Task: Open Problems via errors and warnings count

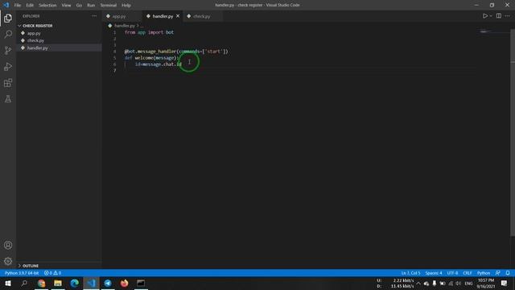Action: tap(52, 273)
